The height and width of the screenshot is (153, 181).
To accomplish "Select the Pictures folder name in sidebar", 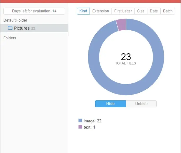I will click(22, 28).
